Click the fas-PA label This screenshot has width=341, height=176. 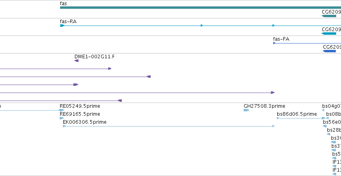pos(281,39)
